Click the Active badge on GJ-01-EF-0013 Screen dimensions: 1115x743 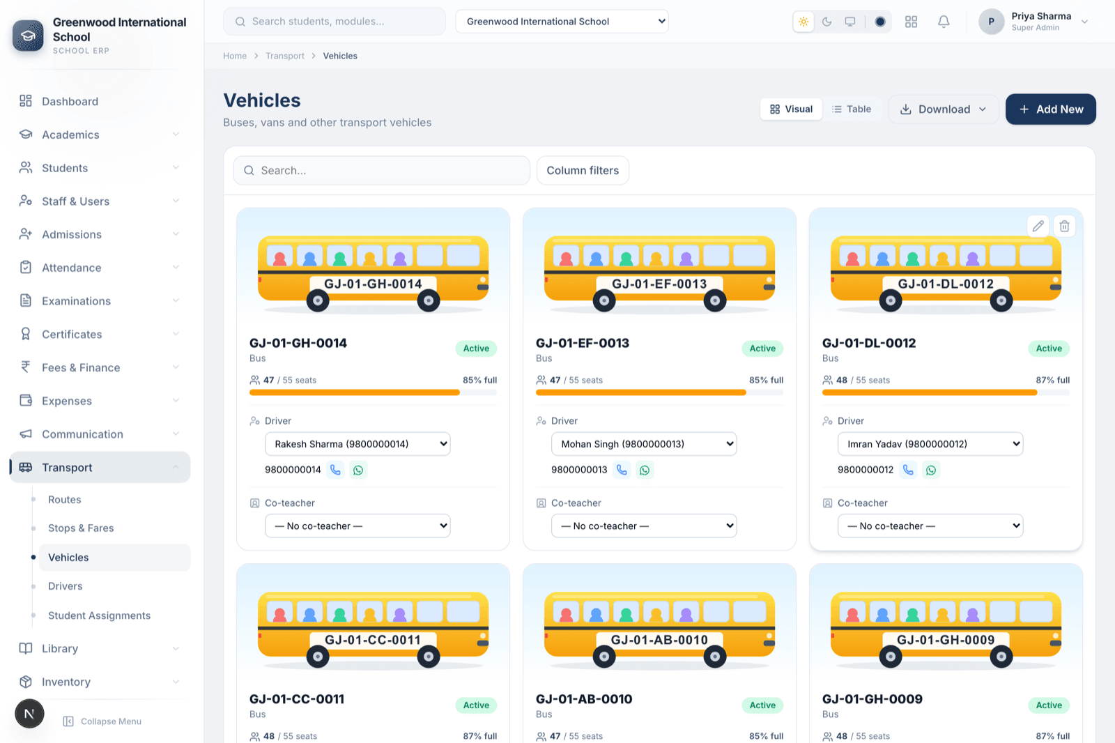click(762, 348)
